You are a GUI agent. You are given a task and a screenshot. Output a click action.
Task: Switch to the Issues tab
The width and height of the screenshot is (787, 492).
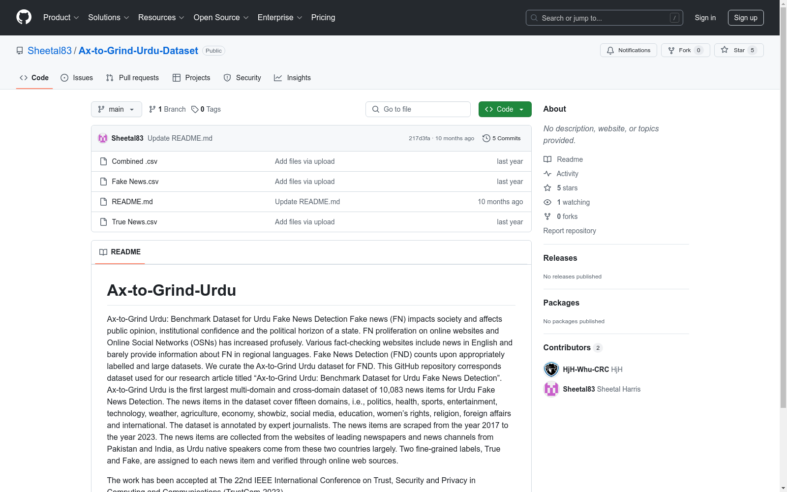(77, 78)
